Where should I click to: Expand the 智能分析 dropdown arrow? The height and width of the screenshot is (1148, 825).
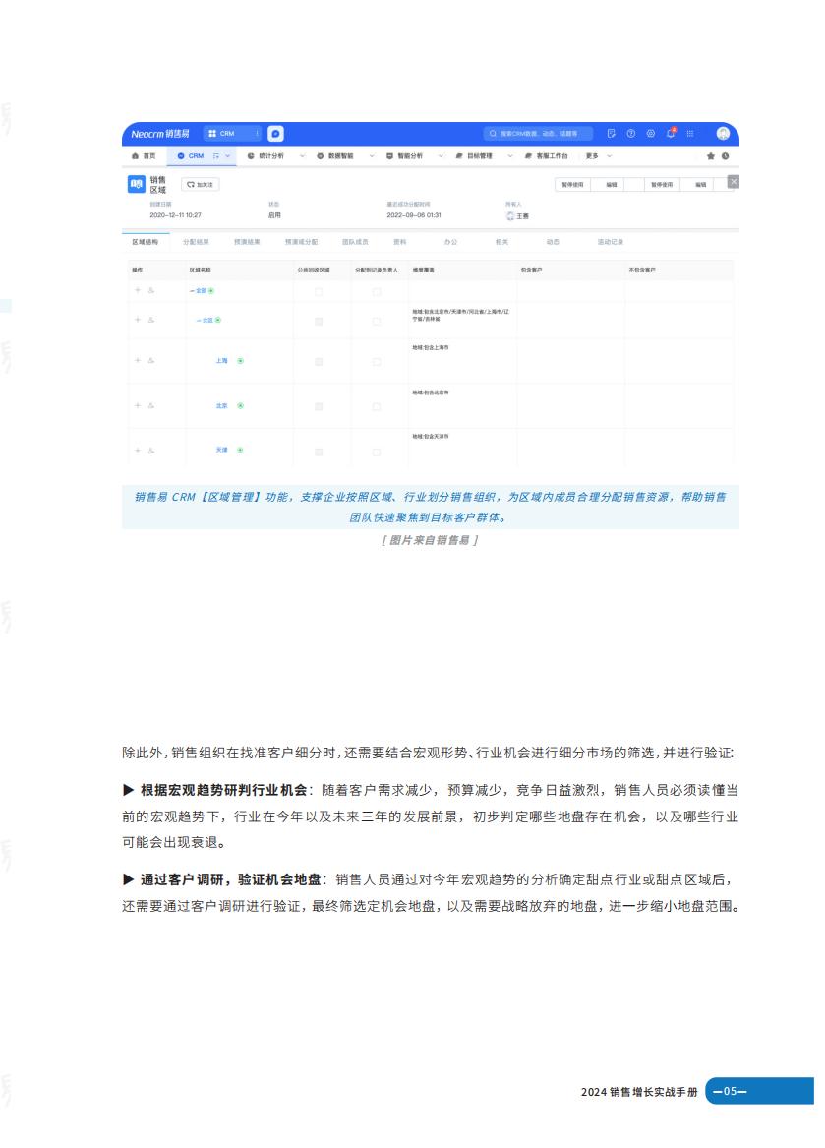click(441, 156)
